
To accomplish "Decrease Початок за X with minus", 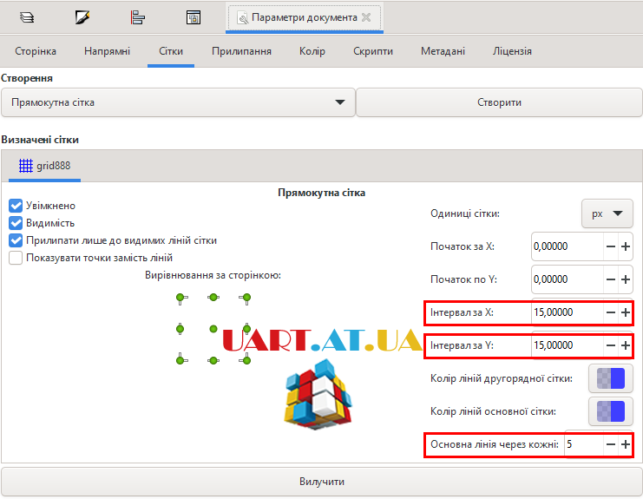I will (x=611, y=246).
